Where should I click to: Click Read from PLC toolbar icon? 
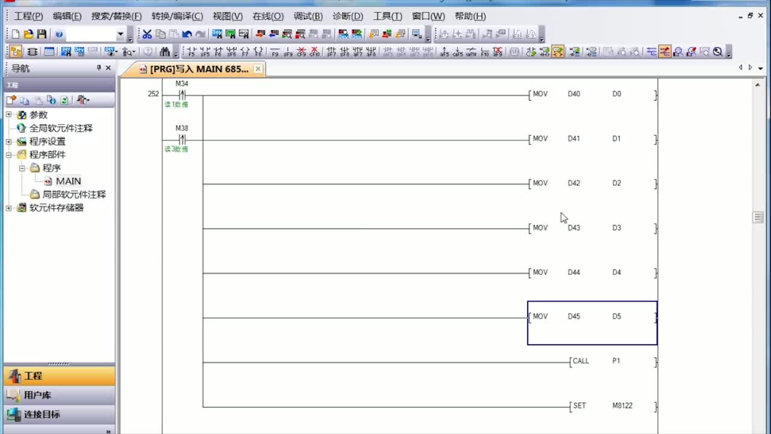(273, 34)
